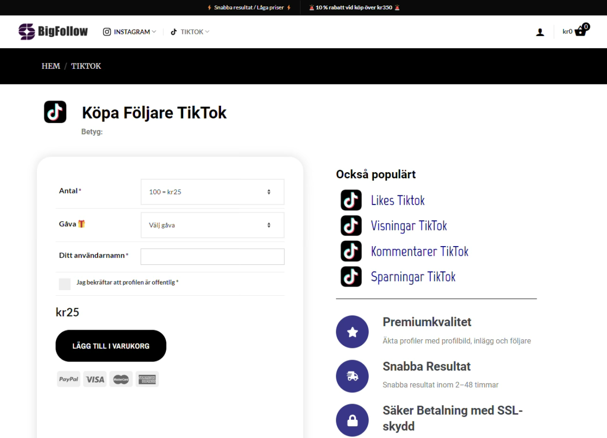Click the user account icon
This screenshot has width=607, height=438.
tap(540, 31)
